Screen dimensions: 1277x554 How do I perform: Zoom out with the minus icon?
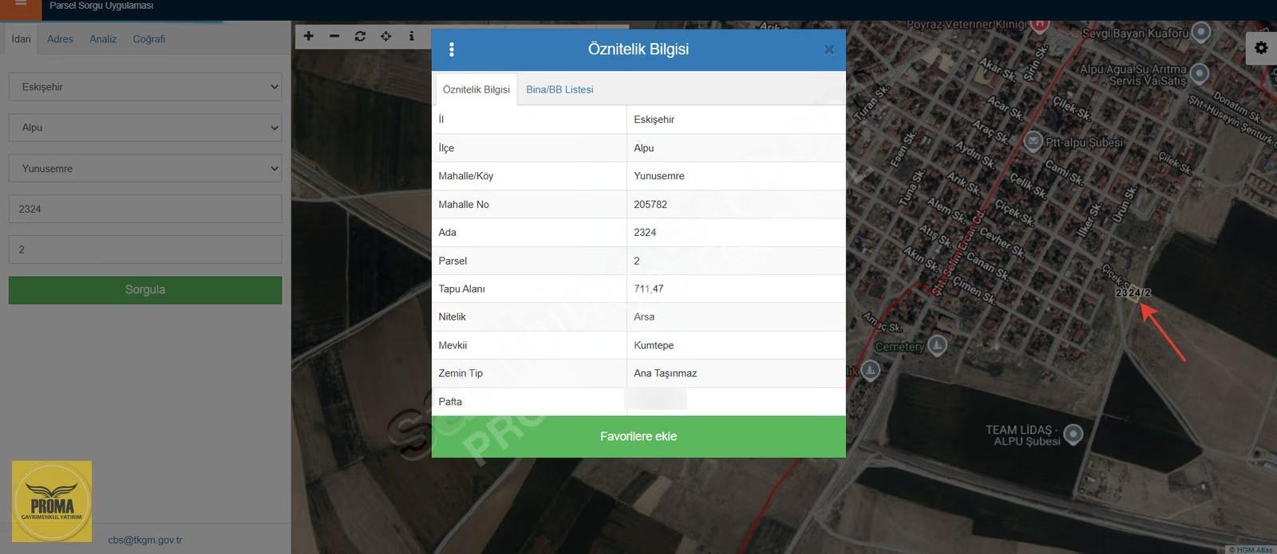tap(334, 36)
